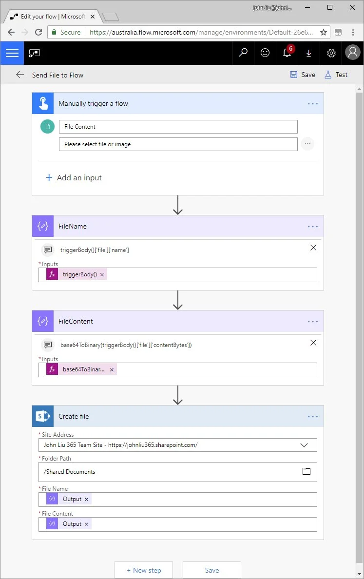The height and width of the screenshot is (579, 364).
Task: Open the Create file ellipsis menu
Action: [313, 416]
